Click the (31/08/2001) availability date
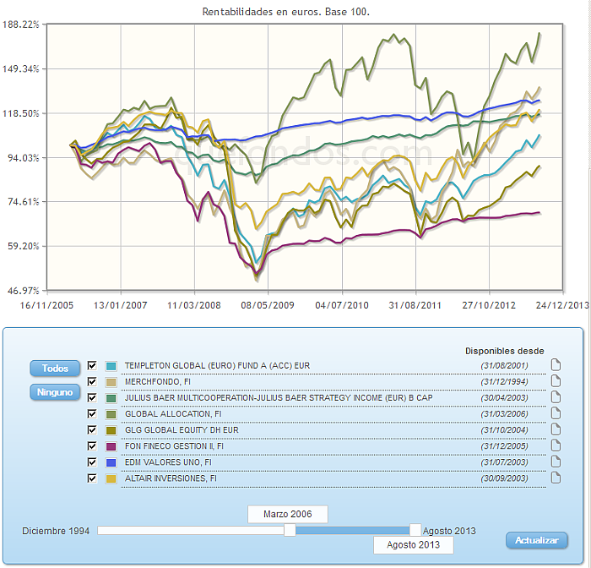 pyautogui.click(x=504, y=366)
